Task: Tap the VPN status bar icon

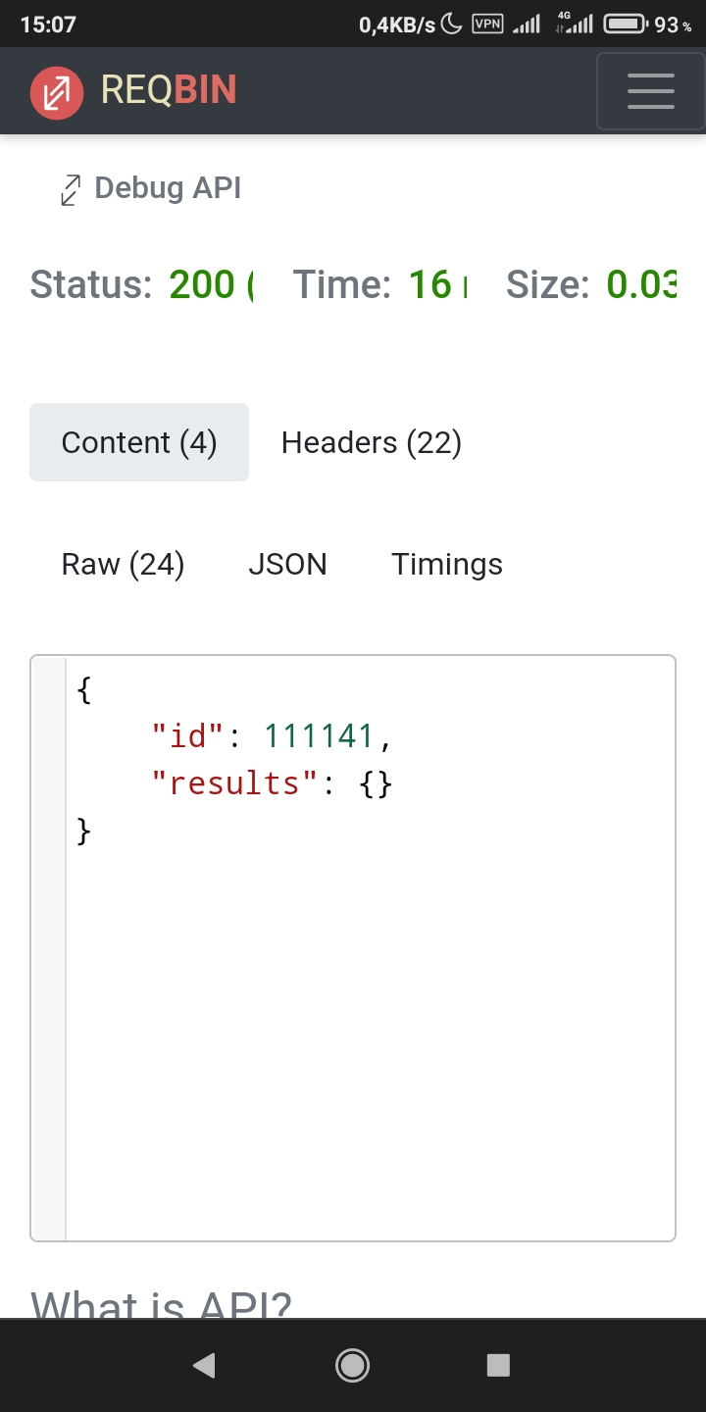Action: (488, 25)
